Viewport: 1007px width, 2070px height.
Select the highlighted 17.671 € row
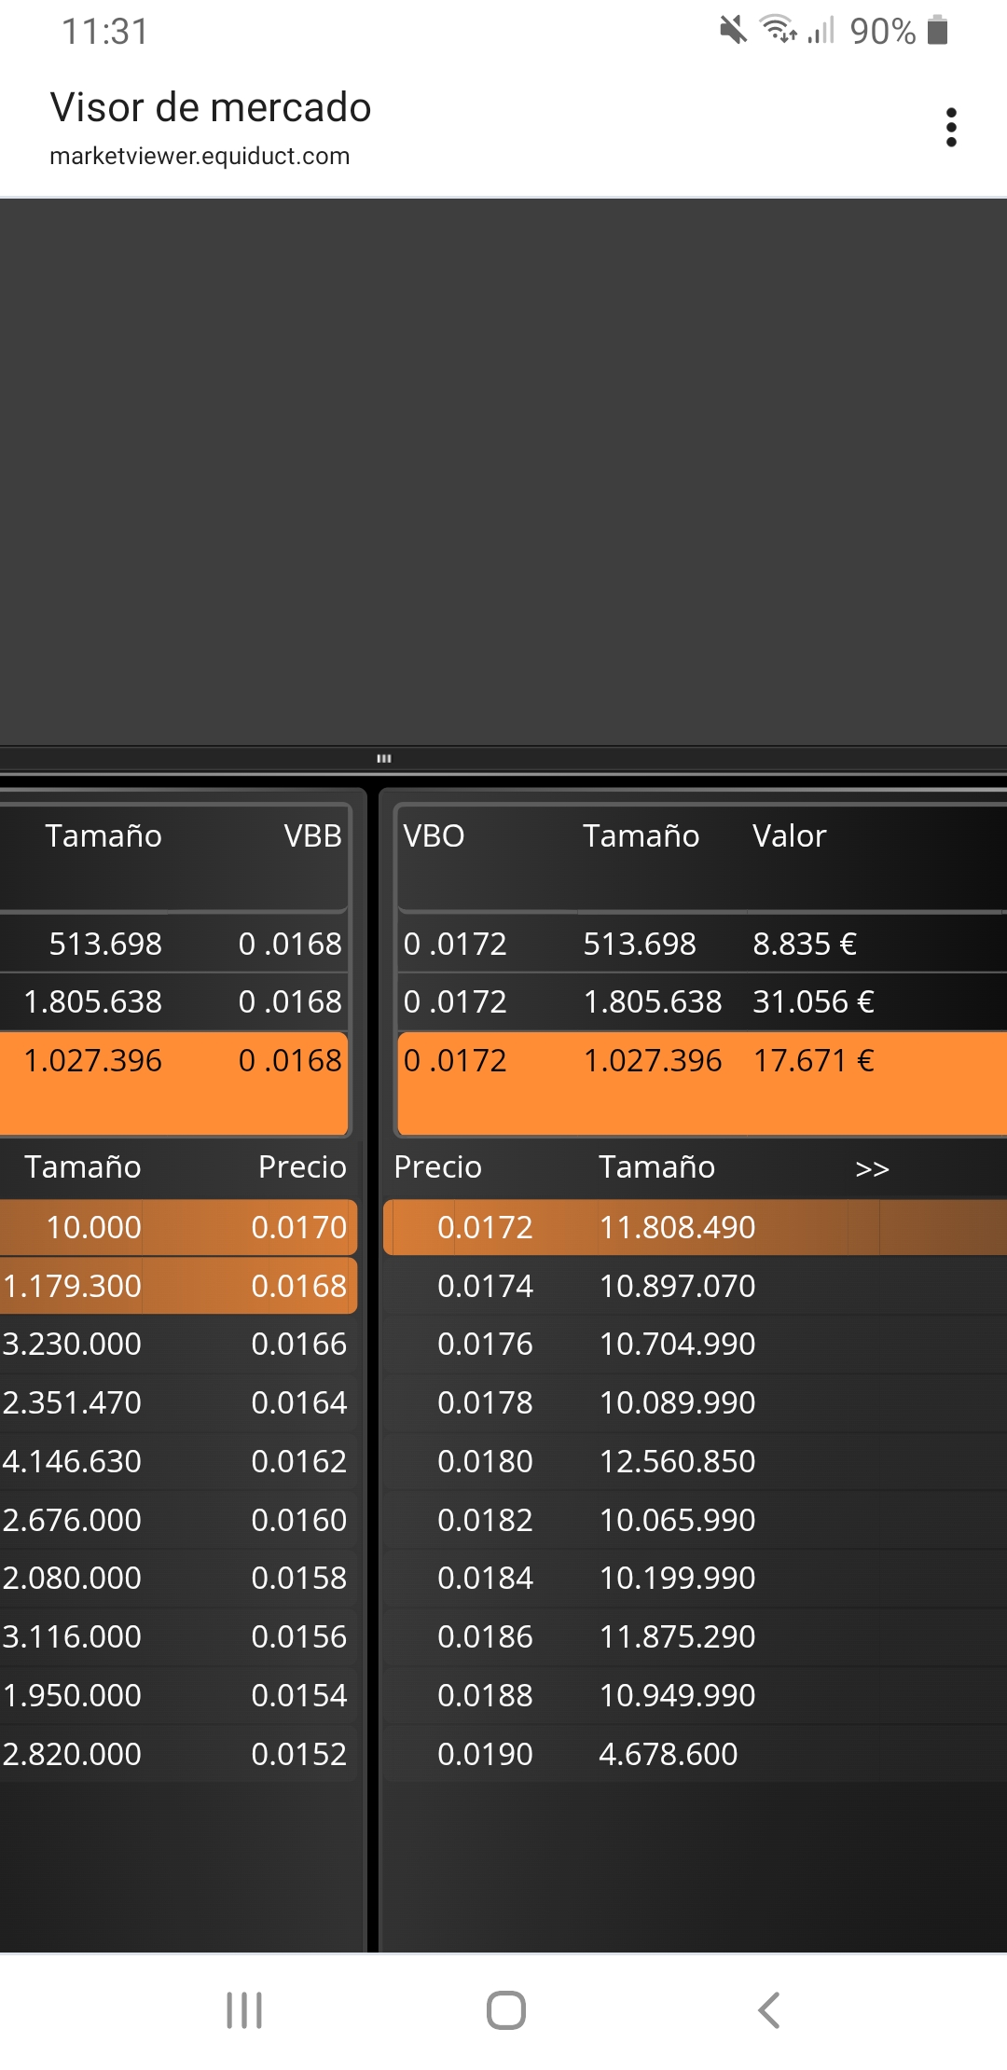point(702,1083)
